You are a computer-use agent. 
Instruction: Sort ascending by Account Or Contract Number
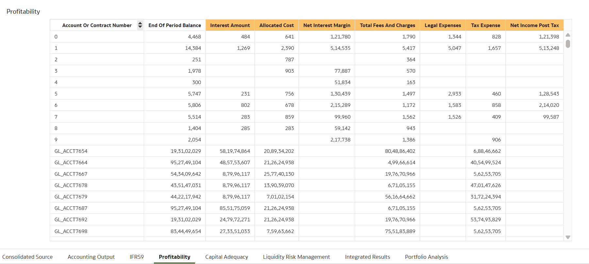click(140, 23)
